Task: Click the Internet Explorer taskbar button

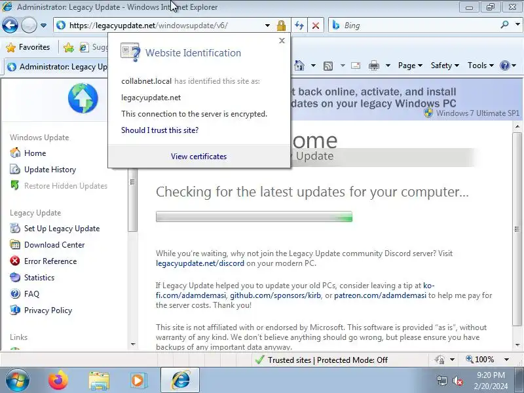Action: point(181,381)
